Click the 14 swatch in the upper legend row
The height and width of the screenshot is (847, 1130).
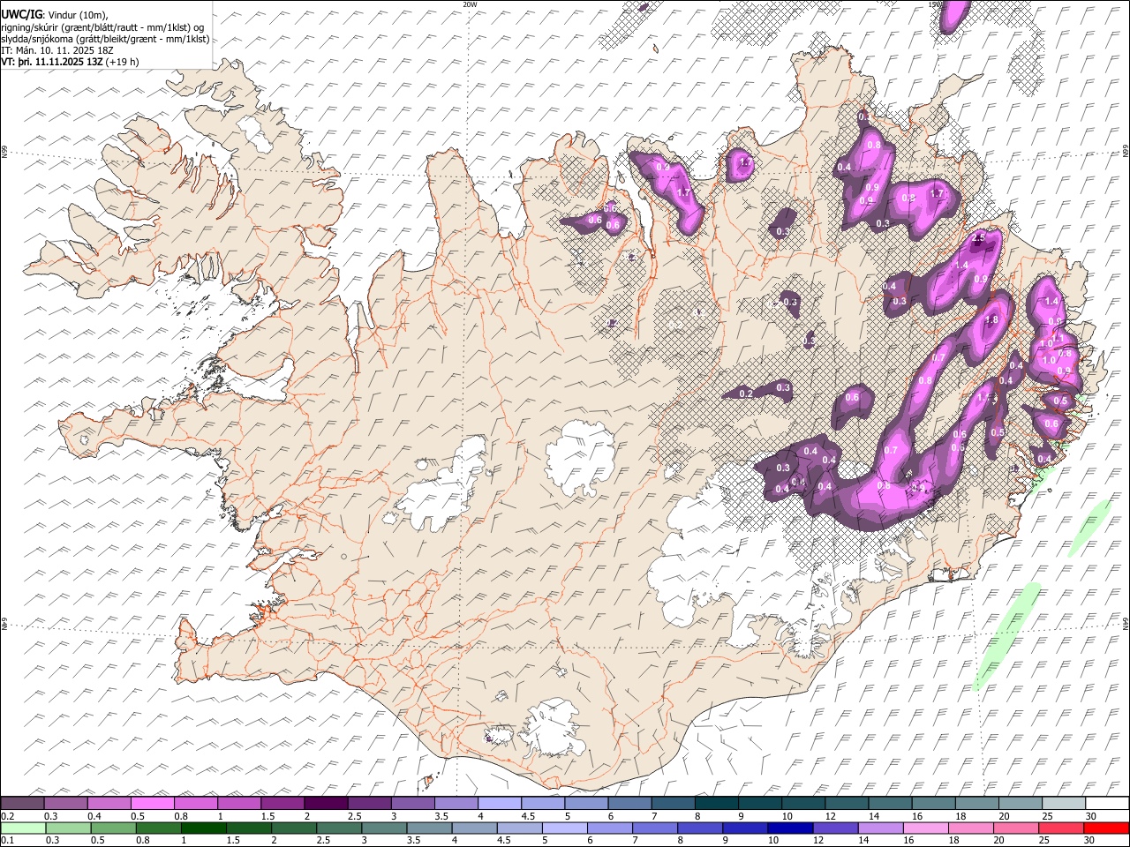(x=890, y=803)
